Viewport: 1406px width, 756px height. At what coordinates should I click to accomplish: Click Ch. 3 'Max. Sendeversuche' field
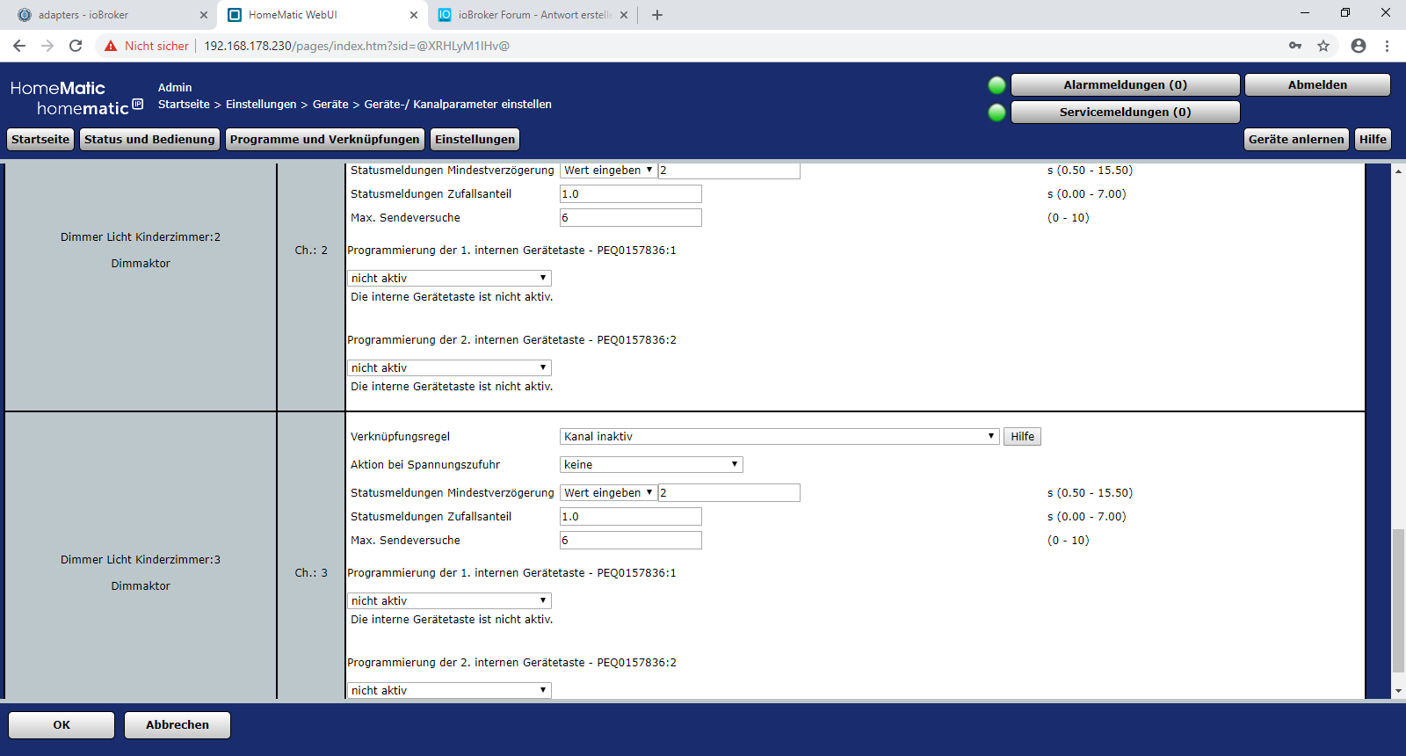click(631, 541)
